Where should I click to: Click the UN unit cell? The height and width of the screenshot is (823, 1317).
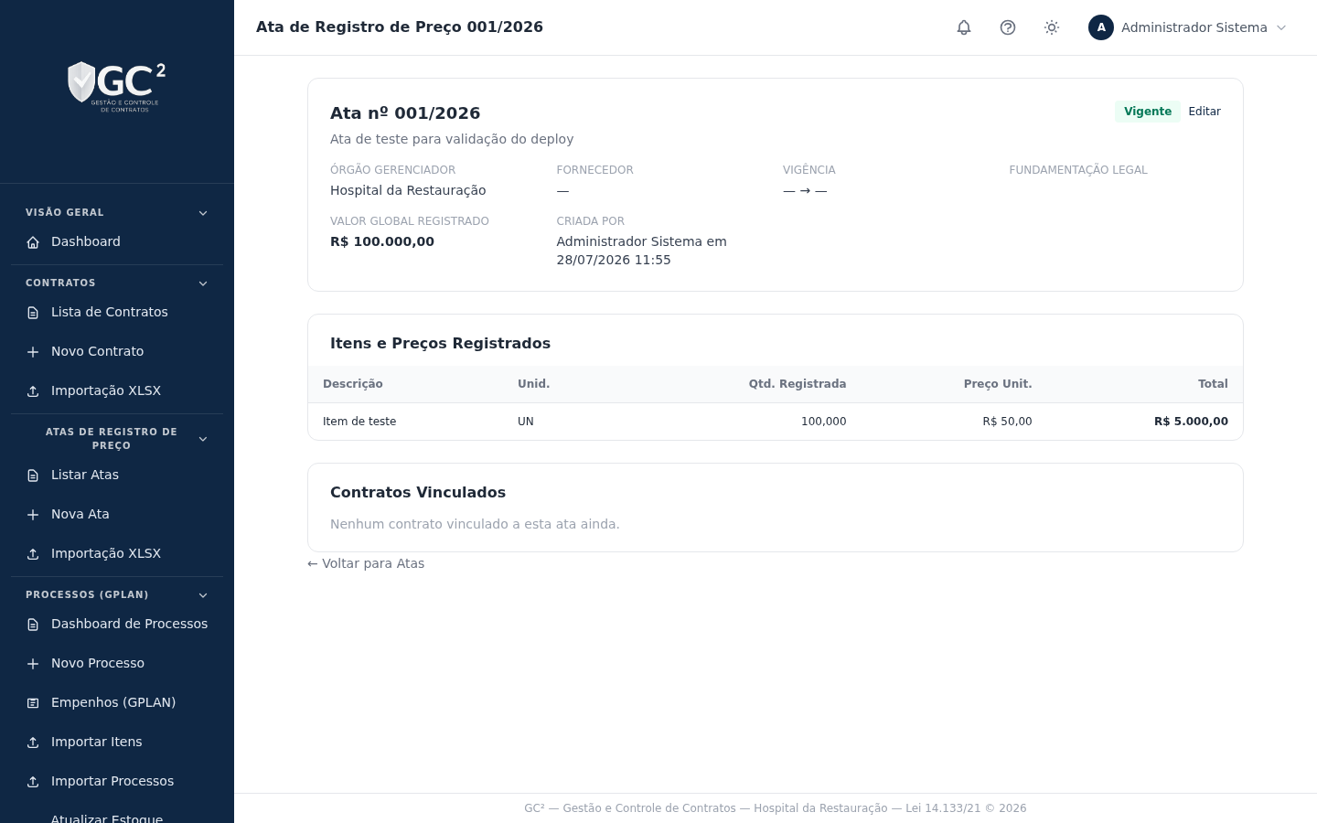pyautogui.click(x=526, y=422)
